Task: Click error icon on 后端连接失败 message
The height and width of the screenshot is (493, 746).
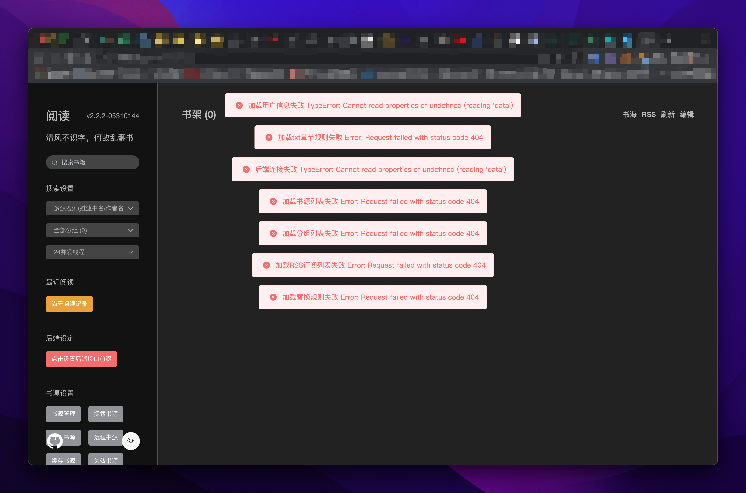Action: pos(246,170)
